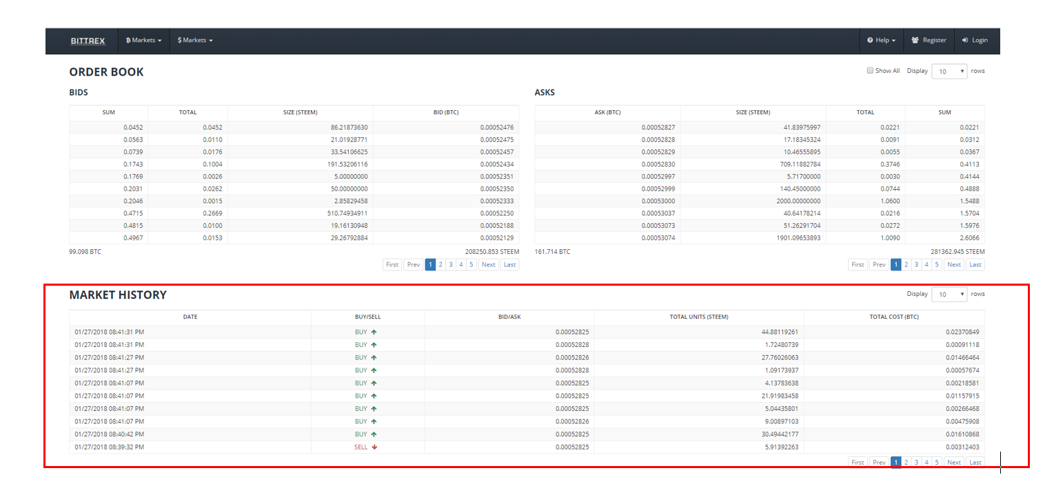1054x486 pixels.
Task: Select bid price 0.00052129
Action: tap(497, 237)
